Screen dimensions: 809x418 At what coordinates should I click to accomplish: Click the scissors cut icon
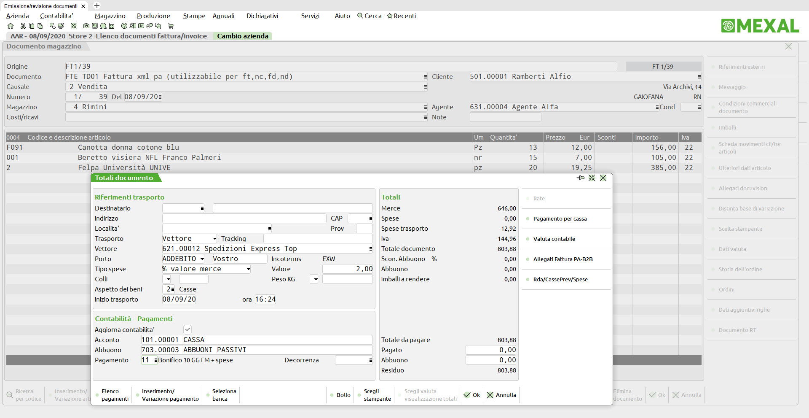click(23, 26)
